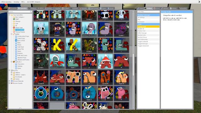Click the Alphabet Lore star icon
Screen dimensions: 201x113
pos(14,30)
